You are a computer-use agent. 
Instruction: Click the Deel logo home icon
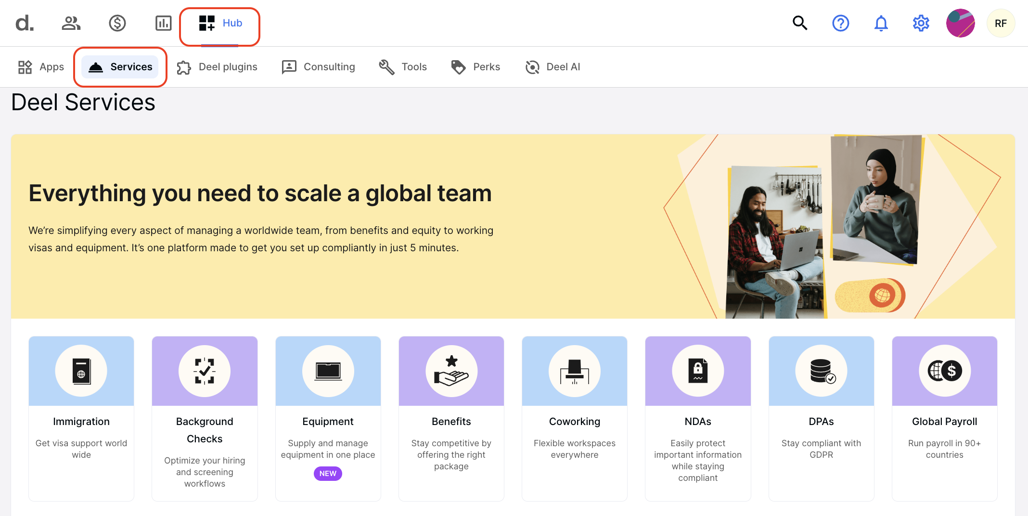pos(25,23)
